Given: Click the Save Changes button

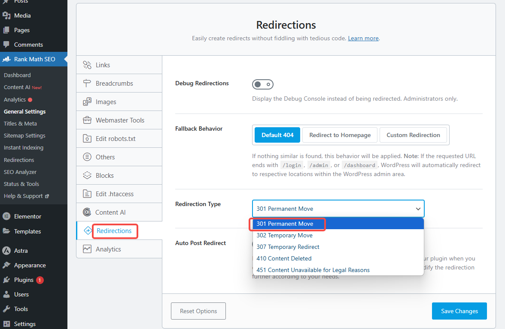Looking at the screenshot, I should coord(459,311).
